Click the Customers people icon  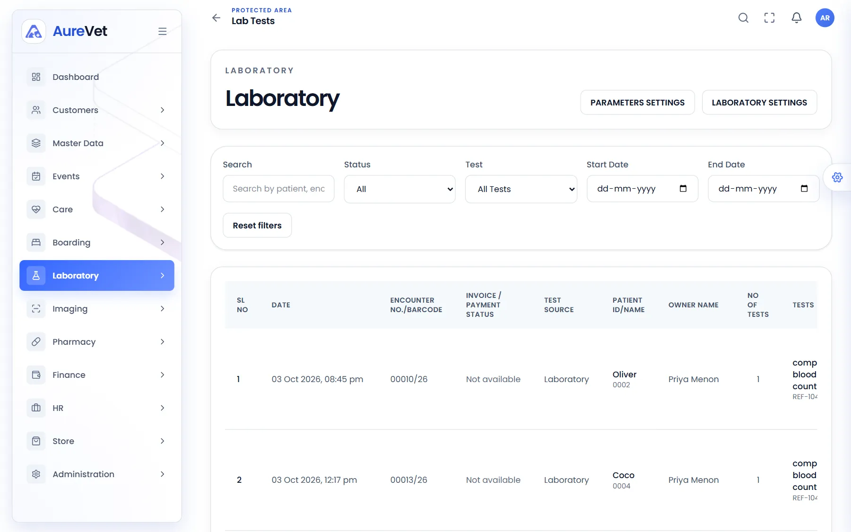(36, 110)
